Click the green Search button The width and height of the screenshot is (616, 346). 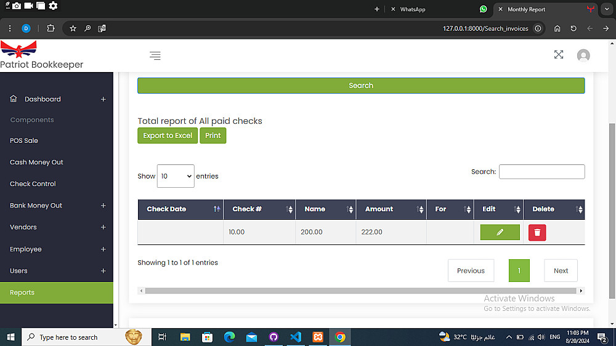pos(361,86)
